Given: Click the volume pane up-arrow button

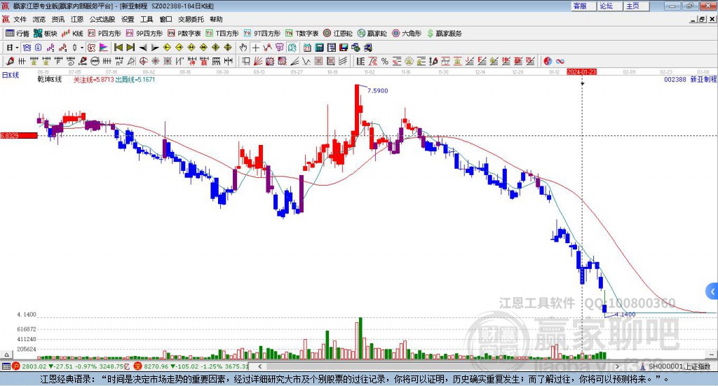Looking at the screenshot, I should (6, 354).
